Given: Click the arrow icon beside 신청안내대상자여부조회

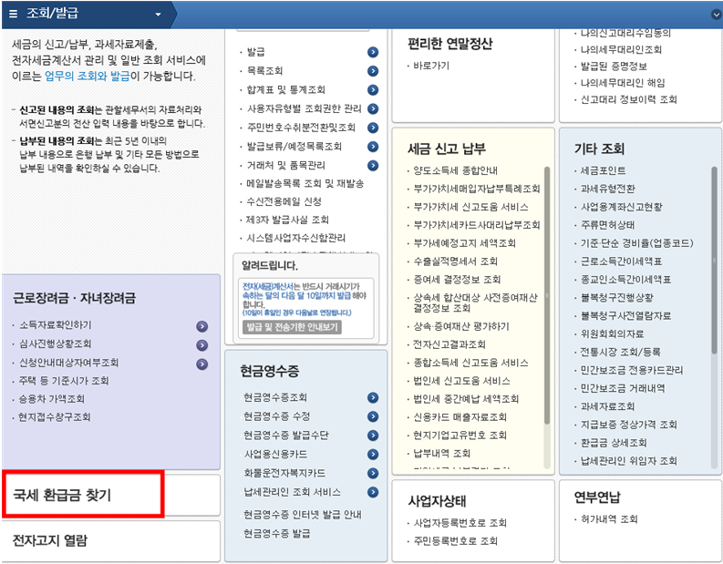Looking at the screenshot, I should tap(202, 364).
